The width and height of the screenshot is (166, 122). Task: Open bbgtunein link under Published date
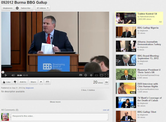[x=30, y=88]
